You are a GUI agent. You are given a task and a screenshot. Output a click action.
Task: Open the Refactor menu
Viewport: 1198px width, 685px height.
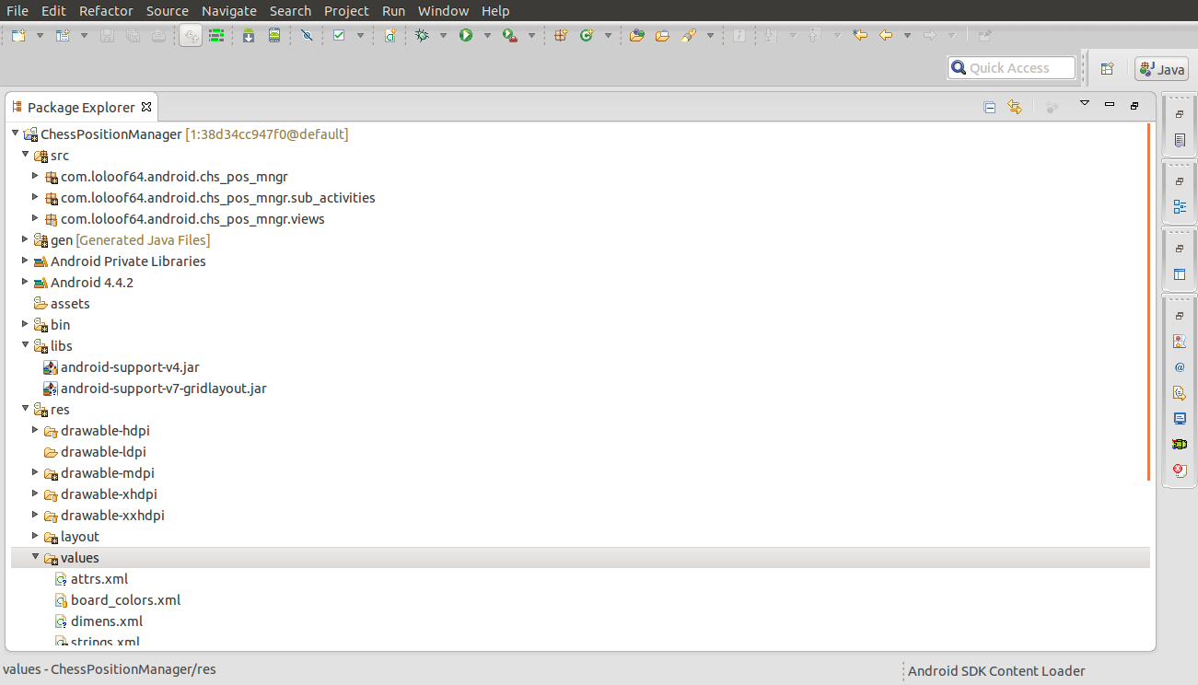click(x=106, y=11)
